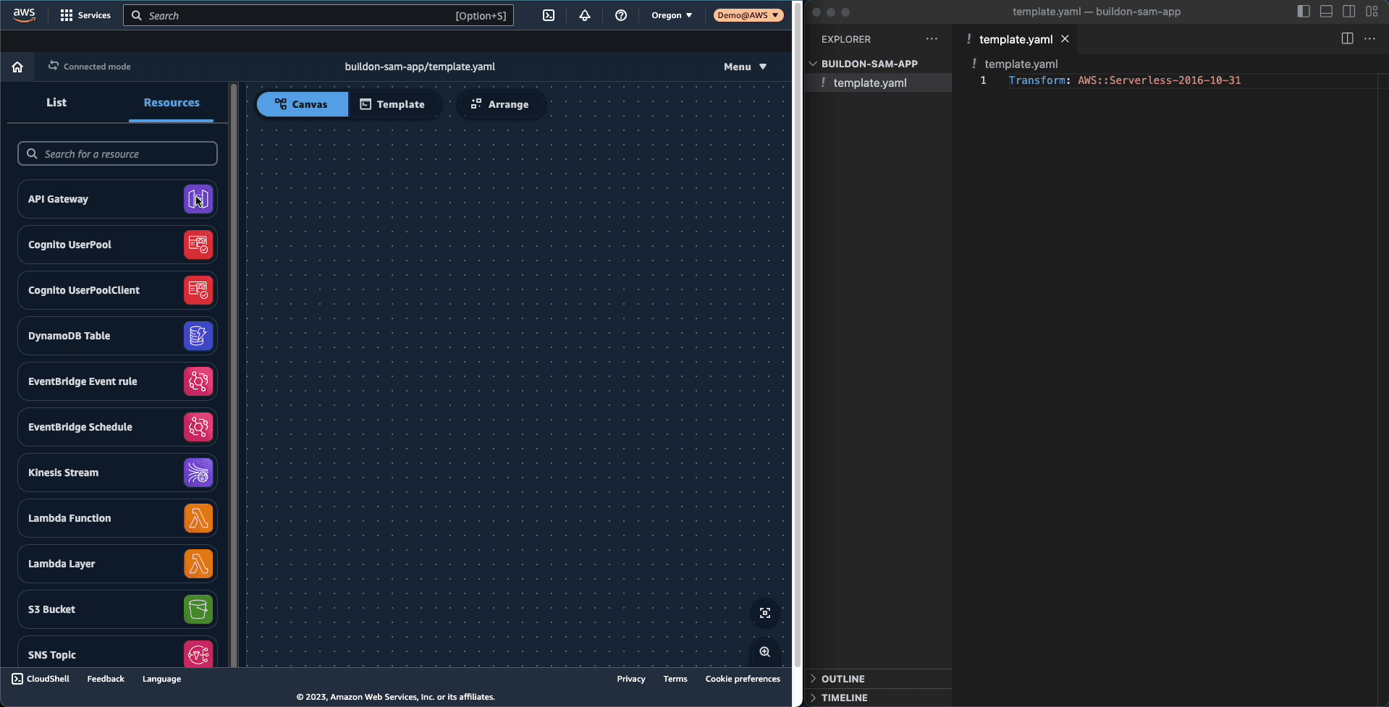Viewport: 1389px width, 707px height.
Task: Click the AWS logo
Action: coord(24,15)
